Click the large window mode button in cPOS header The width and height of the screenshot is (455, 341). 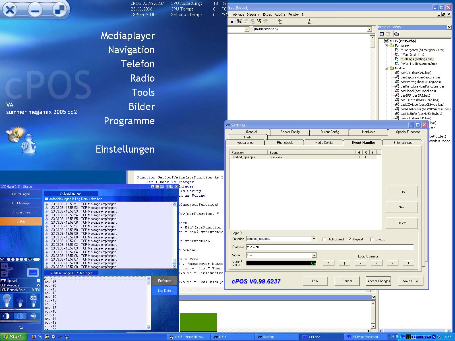click(x=59, y=10)
